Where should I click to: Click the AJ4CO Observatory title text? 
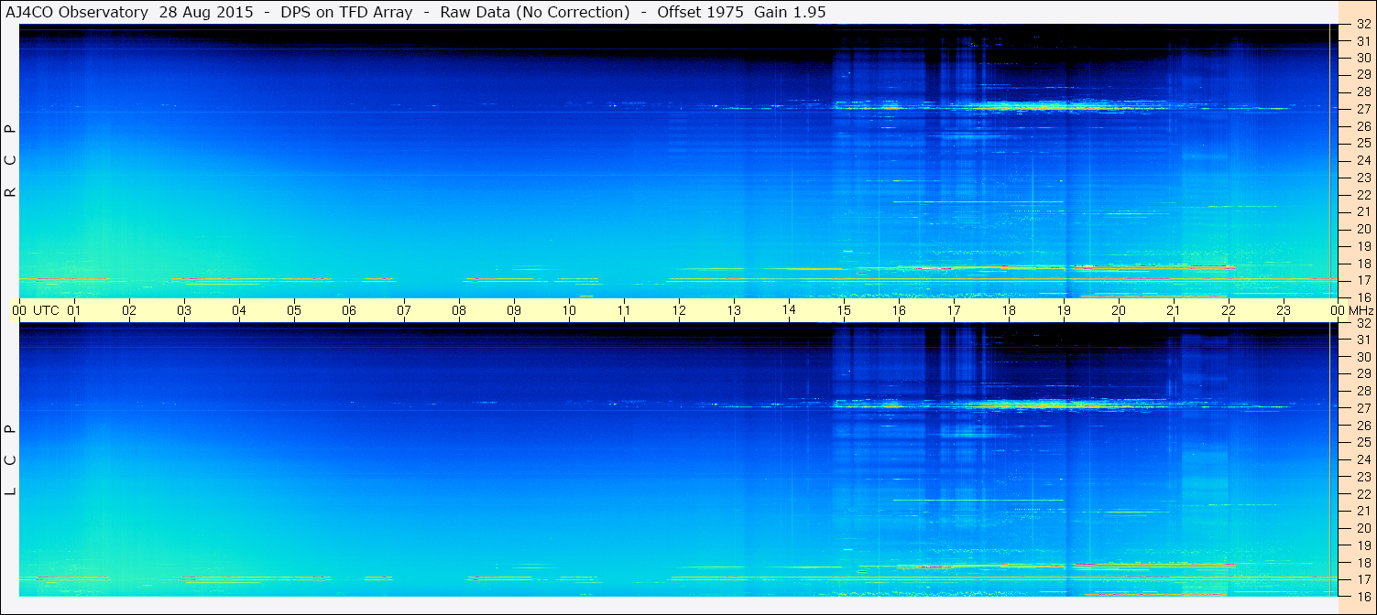pyautogui.click(x=76, y=13)
